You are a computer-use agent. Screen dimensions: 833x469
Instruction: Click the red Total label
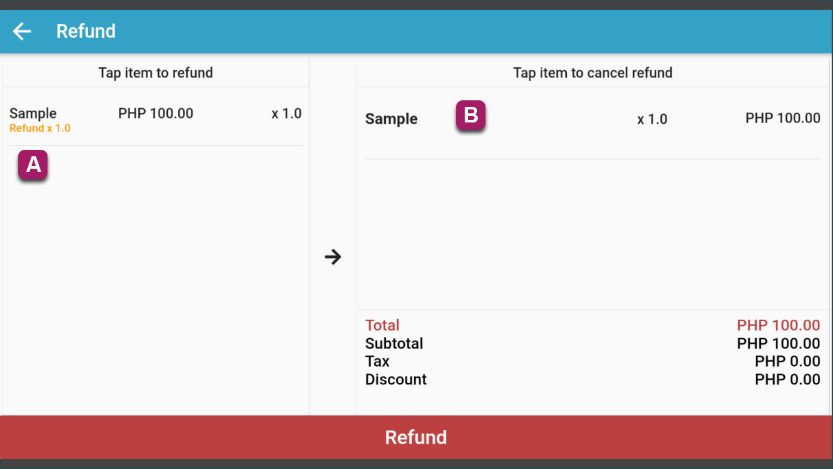click(x=382, y=325)
